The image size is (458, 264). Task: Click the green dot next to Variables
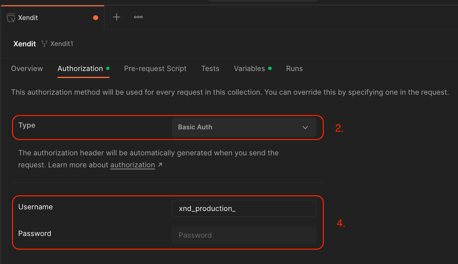pos(270,68)
